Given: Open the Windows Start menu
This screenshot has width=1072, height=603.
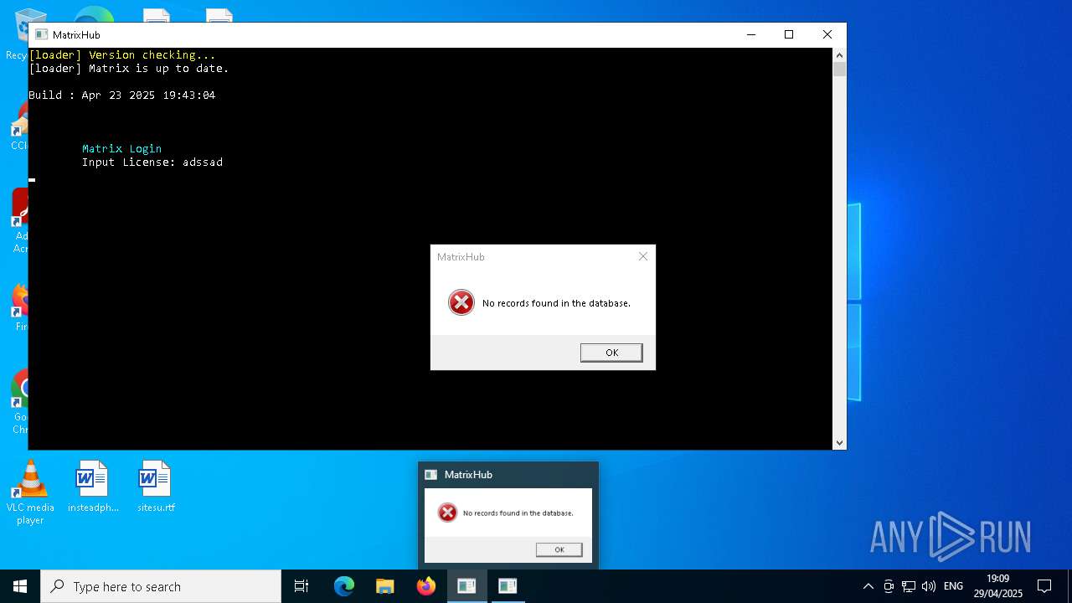Looking at the screenshot, I should click(20, 586).
